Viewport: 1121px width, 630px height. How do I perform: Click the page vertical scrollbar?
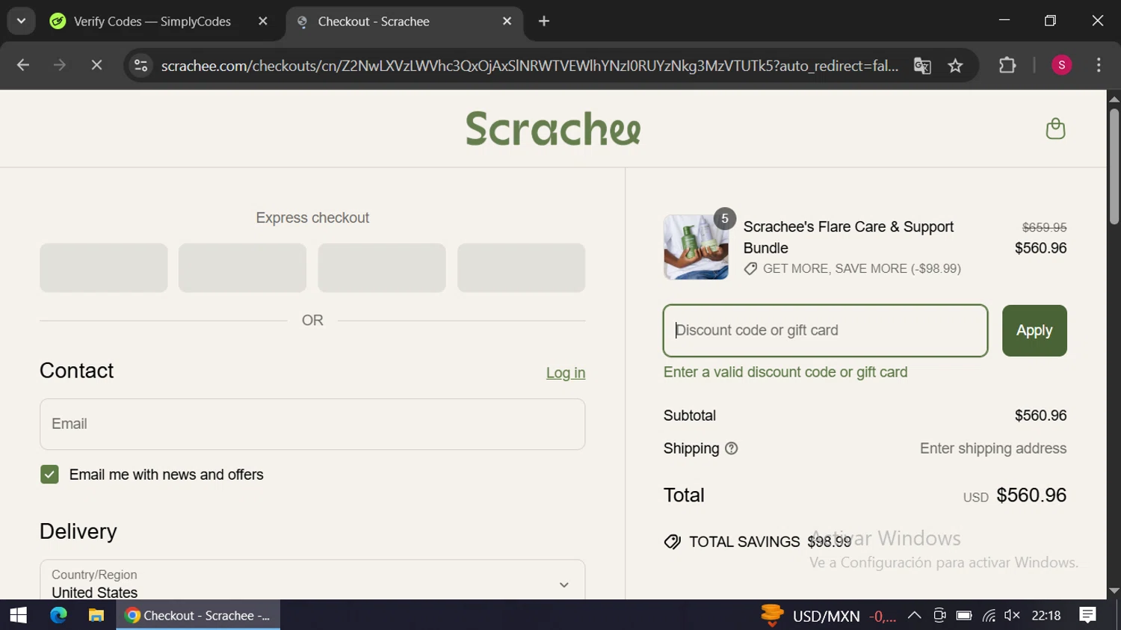[x=1114, y=167]
